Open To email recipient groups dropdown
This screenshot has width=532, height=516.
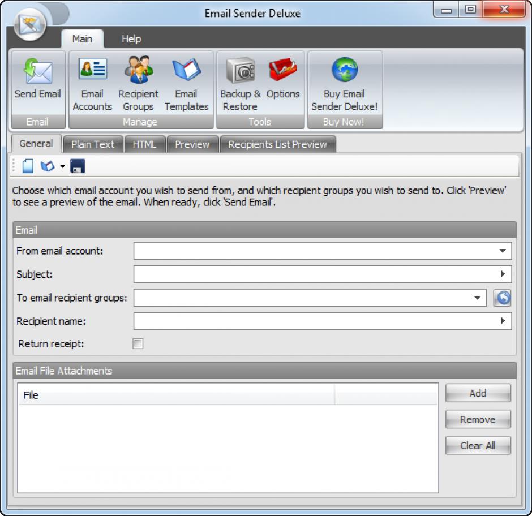[x=477, y=298]
